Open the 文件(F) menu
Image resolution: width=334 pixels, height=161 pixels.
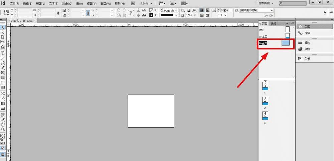[x=14, y=4]
